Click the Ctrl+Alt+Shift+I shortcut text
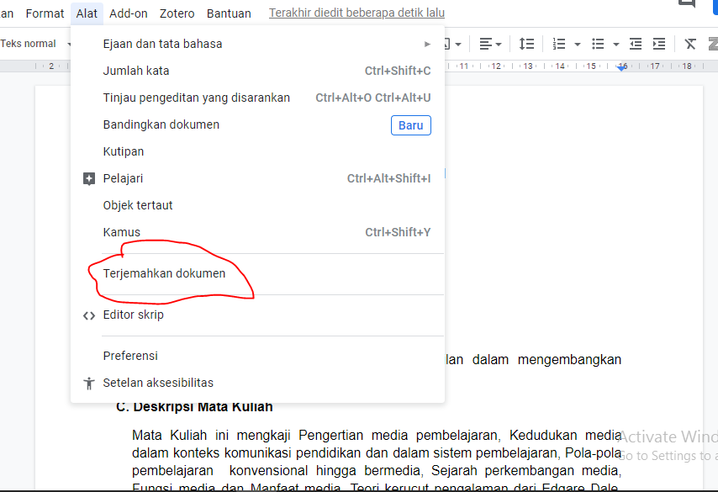Viewport: 718px width, 492px height. coord(388,178)
